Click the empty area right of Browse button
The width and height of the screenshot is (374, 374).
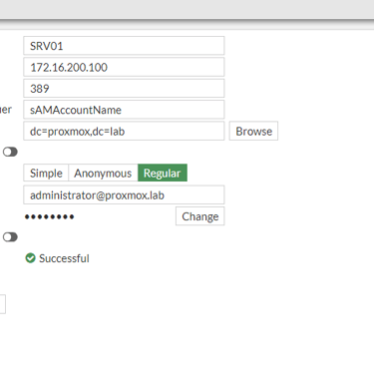tap(326, 131)
